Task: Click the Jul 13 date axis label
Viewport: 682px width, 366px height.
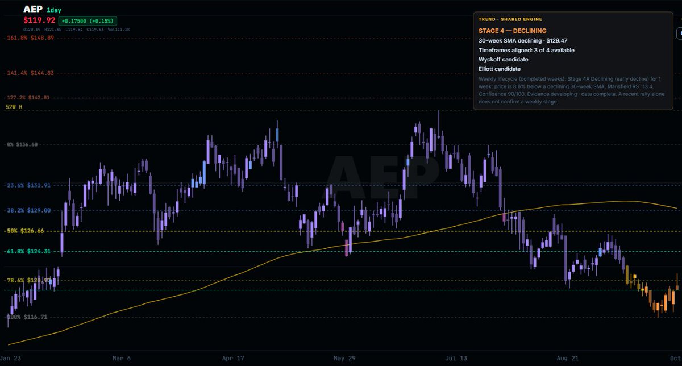Action: [455, 359]
